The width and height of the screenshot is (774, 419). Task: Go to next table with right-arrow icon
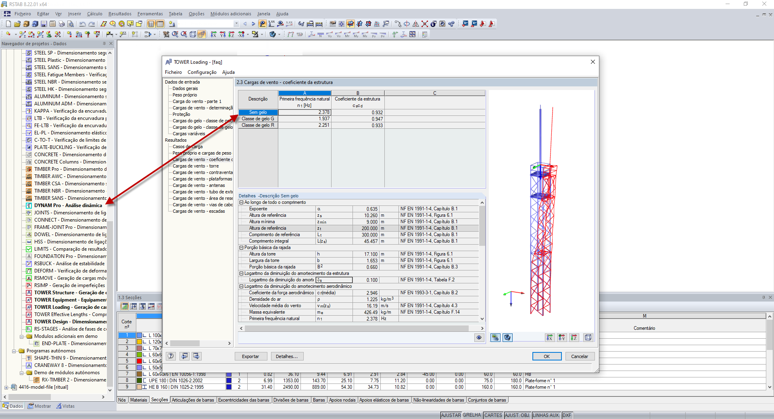click(196, 356)
